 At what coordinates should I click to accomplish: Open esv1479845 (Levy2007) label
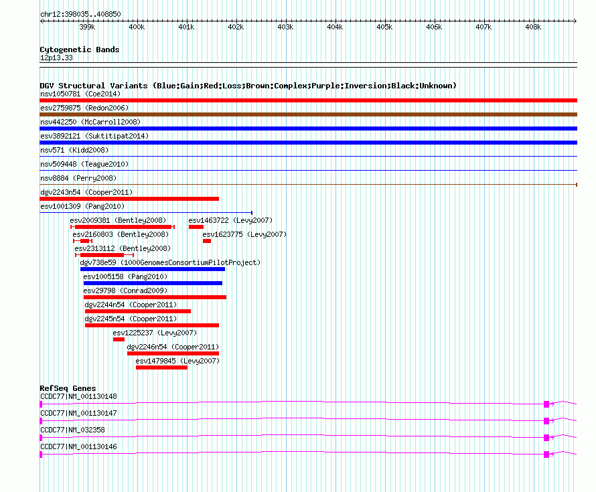click(177, 361)
